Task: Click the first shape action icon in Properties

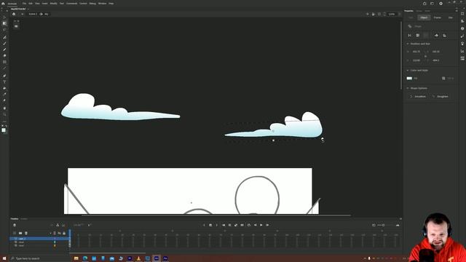Action: pyautogui.click(x=410, y=36)
